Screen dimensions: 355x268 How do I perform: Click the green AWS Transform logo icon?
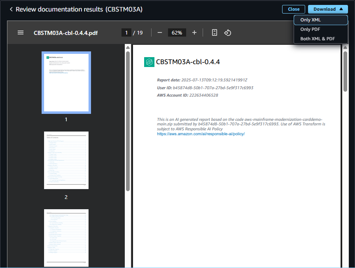(149, 62)
